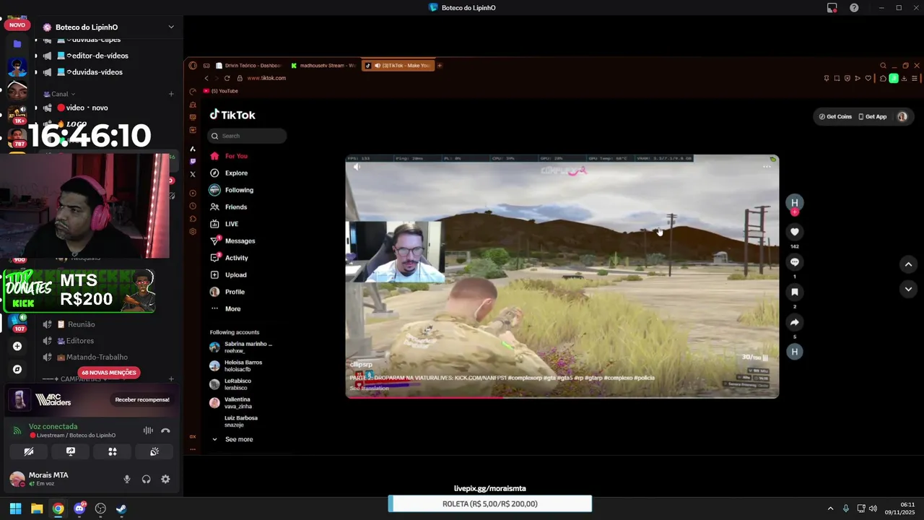Disconnect from voice with hang-up icon
924x520 pixels.
coord(165,430)
